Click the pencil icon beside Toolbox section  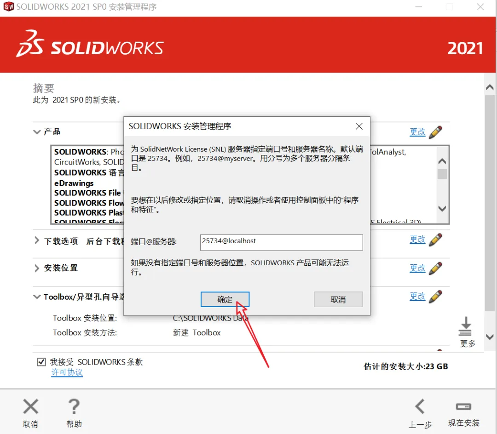click(x=435, y=297)
